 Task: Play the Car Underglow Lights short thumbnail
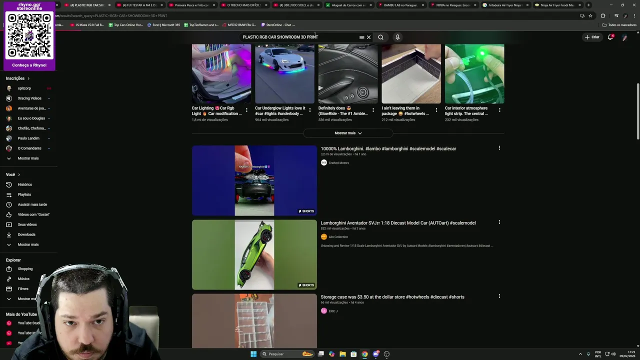[284, 74]
